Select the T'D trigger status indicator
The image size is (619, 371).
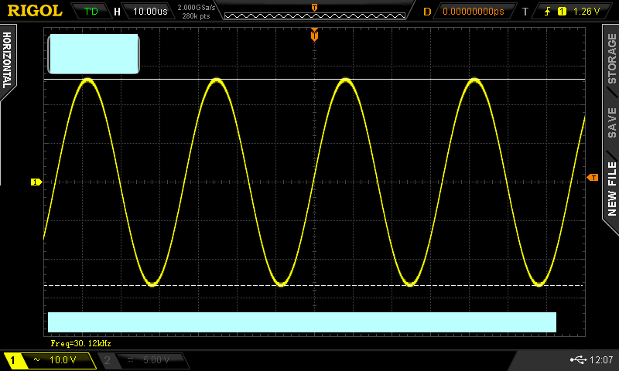click(x=91, y=11)
